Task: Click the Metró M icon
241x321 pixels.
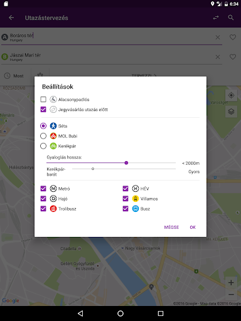Action: 53,189
